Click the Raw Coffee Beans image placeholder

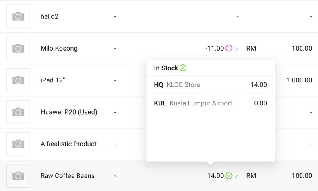(x=18, y=176)
